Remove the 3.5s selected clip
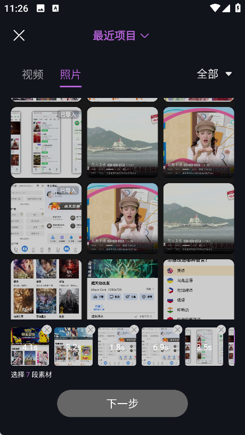This screenshot has height=435, width=245. [221, 330]
